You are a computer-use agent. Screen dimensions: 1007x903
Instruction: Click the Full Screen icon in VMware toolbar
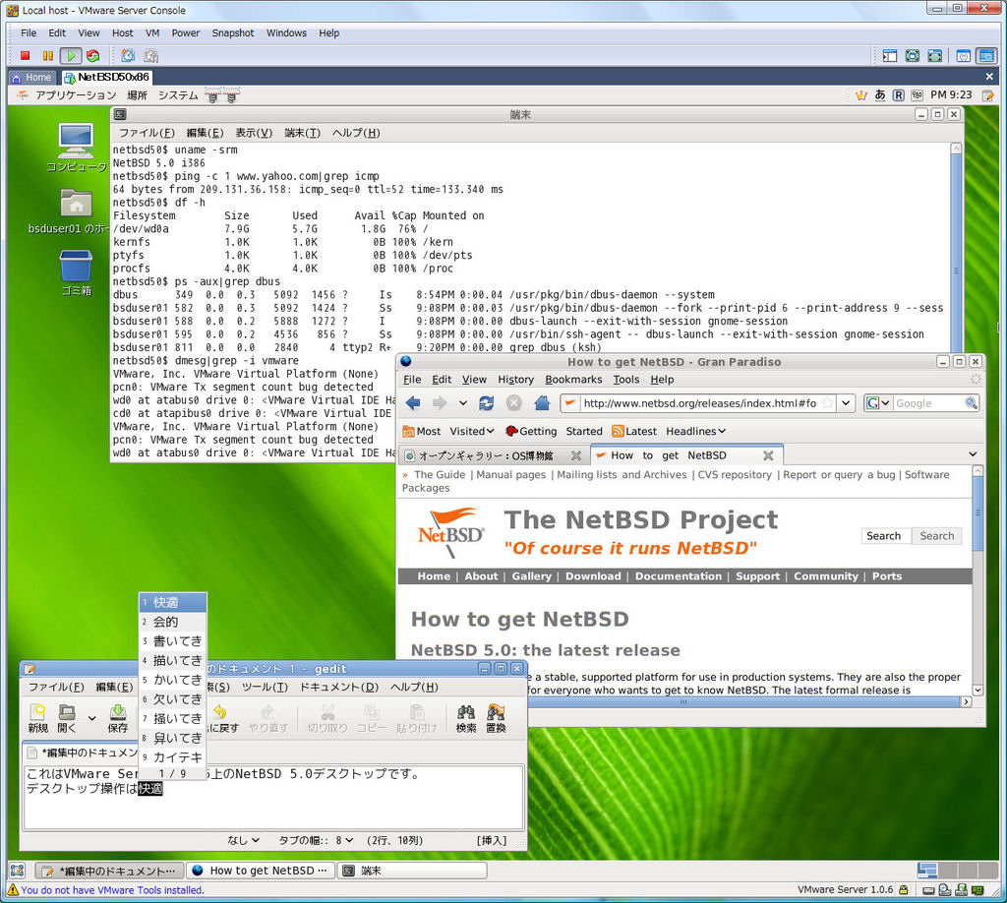tap(912, 56)
